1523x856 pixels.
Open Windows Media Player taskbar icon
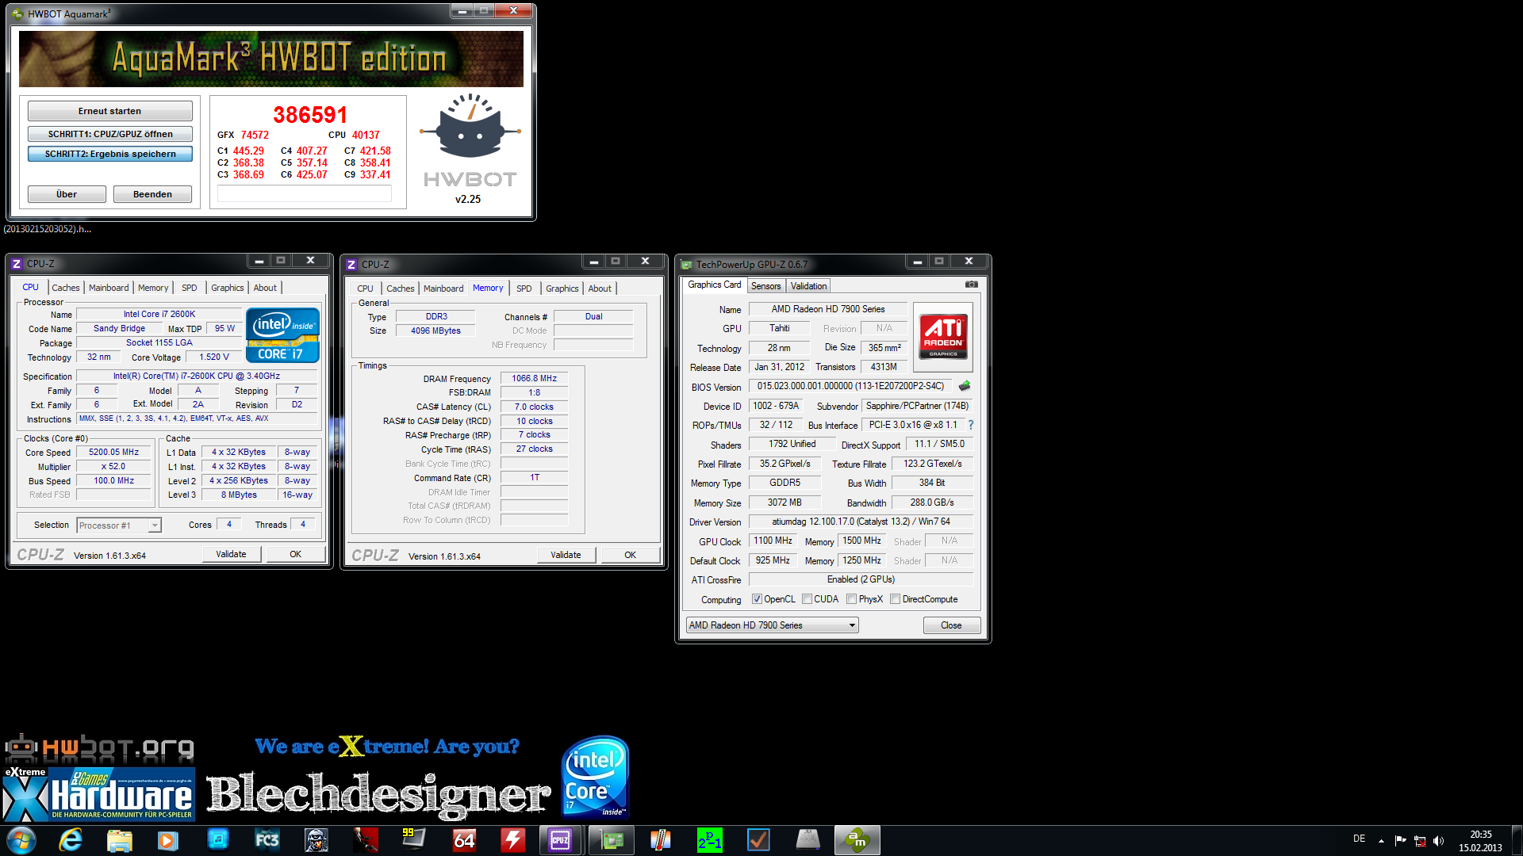(167, 840)
